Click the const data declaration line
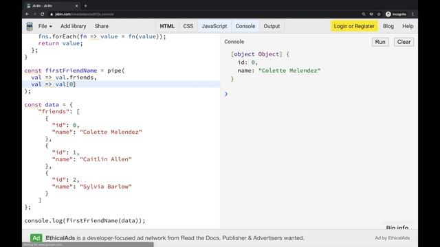Screen dimensions: 440x247 48,105
